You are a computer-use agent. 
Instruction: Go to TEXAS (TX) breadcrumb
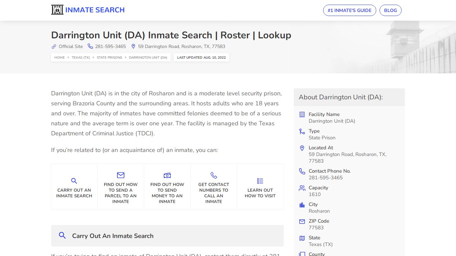tap(81, 58)
